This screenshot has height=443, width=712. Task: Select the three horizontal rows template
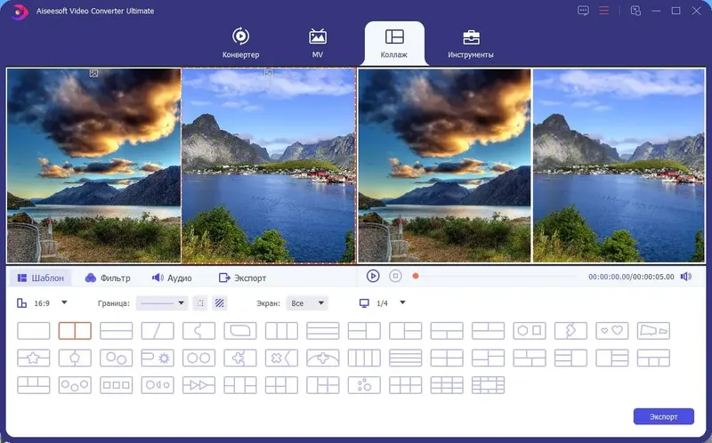[323, 331]
